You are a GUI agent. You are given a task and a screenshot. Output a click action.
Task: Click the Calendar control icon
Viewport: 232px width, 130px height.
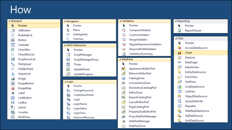pyautogui.click(x=13, y=45)
